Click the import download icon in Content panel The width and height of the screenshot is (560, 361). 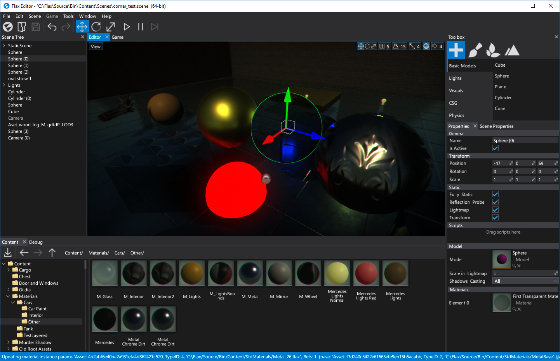(8, 253)
